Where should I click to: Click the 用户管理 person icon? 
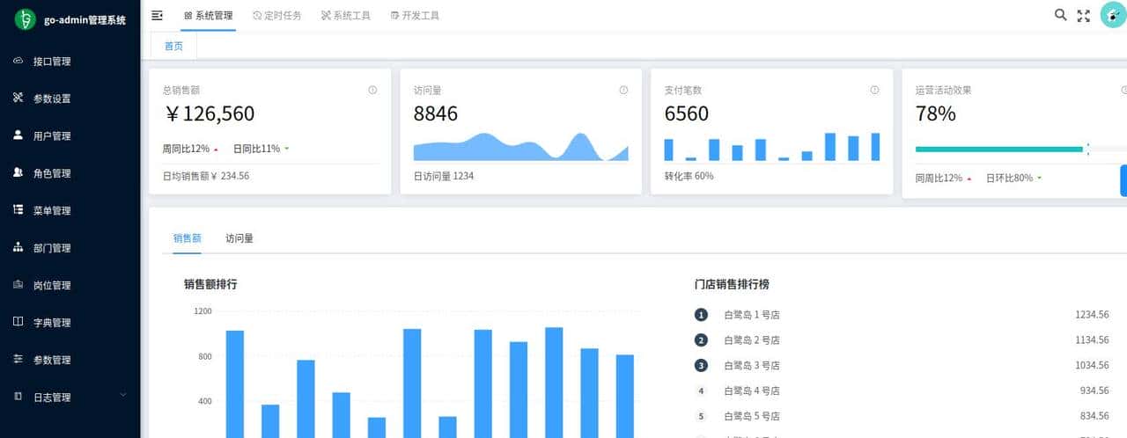pos(18,135)
